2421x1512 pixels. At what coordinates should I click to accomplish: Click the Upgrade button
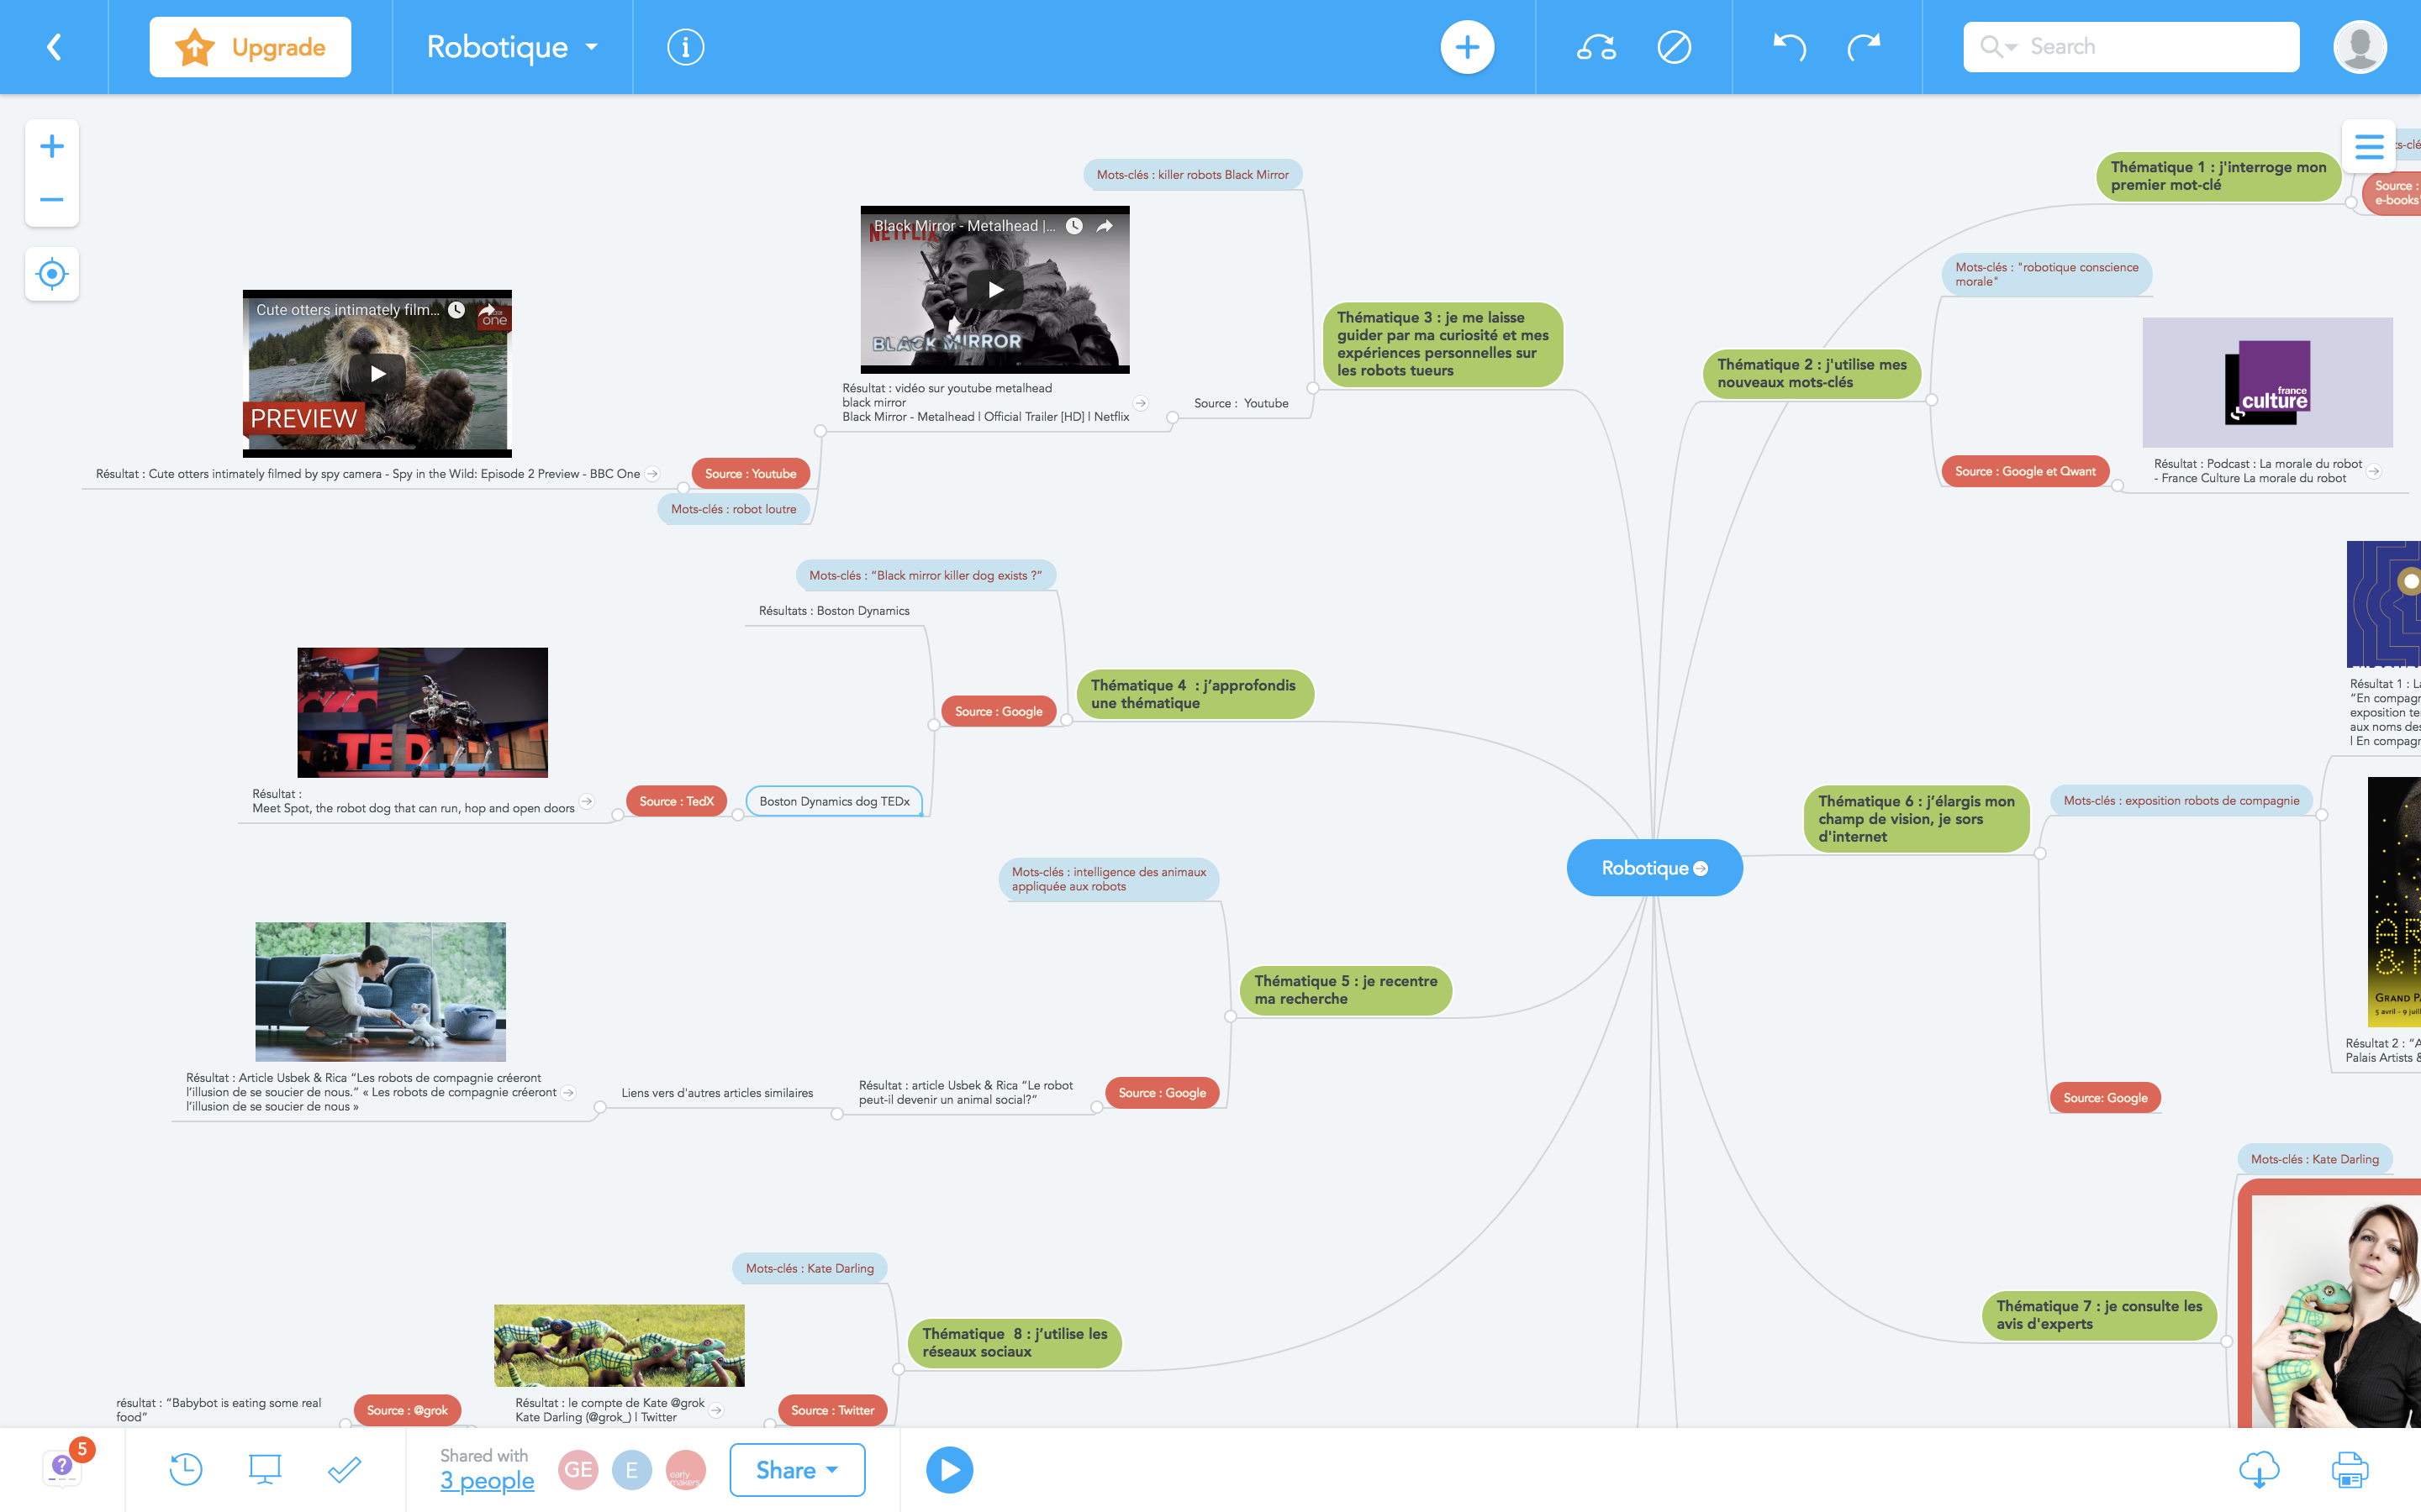[x=251, y=47]
